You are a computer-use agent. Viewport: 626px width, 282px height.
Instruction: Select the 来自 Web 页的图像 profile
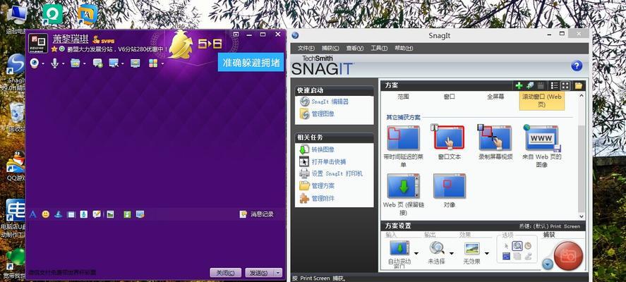coord(542,146)
